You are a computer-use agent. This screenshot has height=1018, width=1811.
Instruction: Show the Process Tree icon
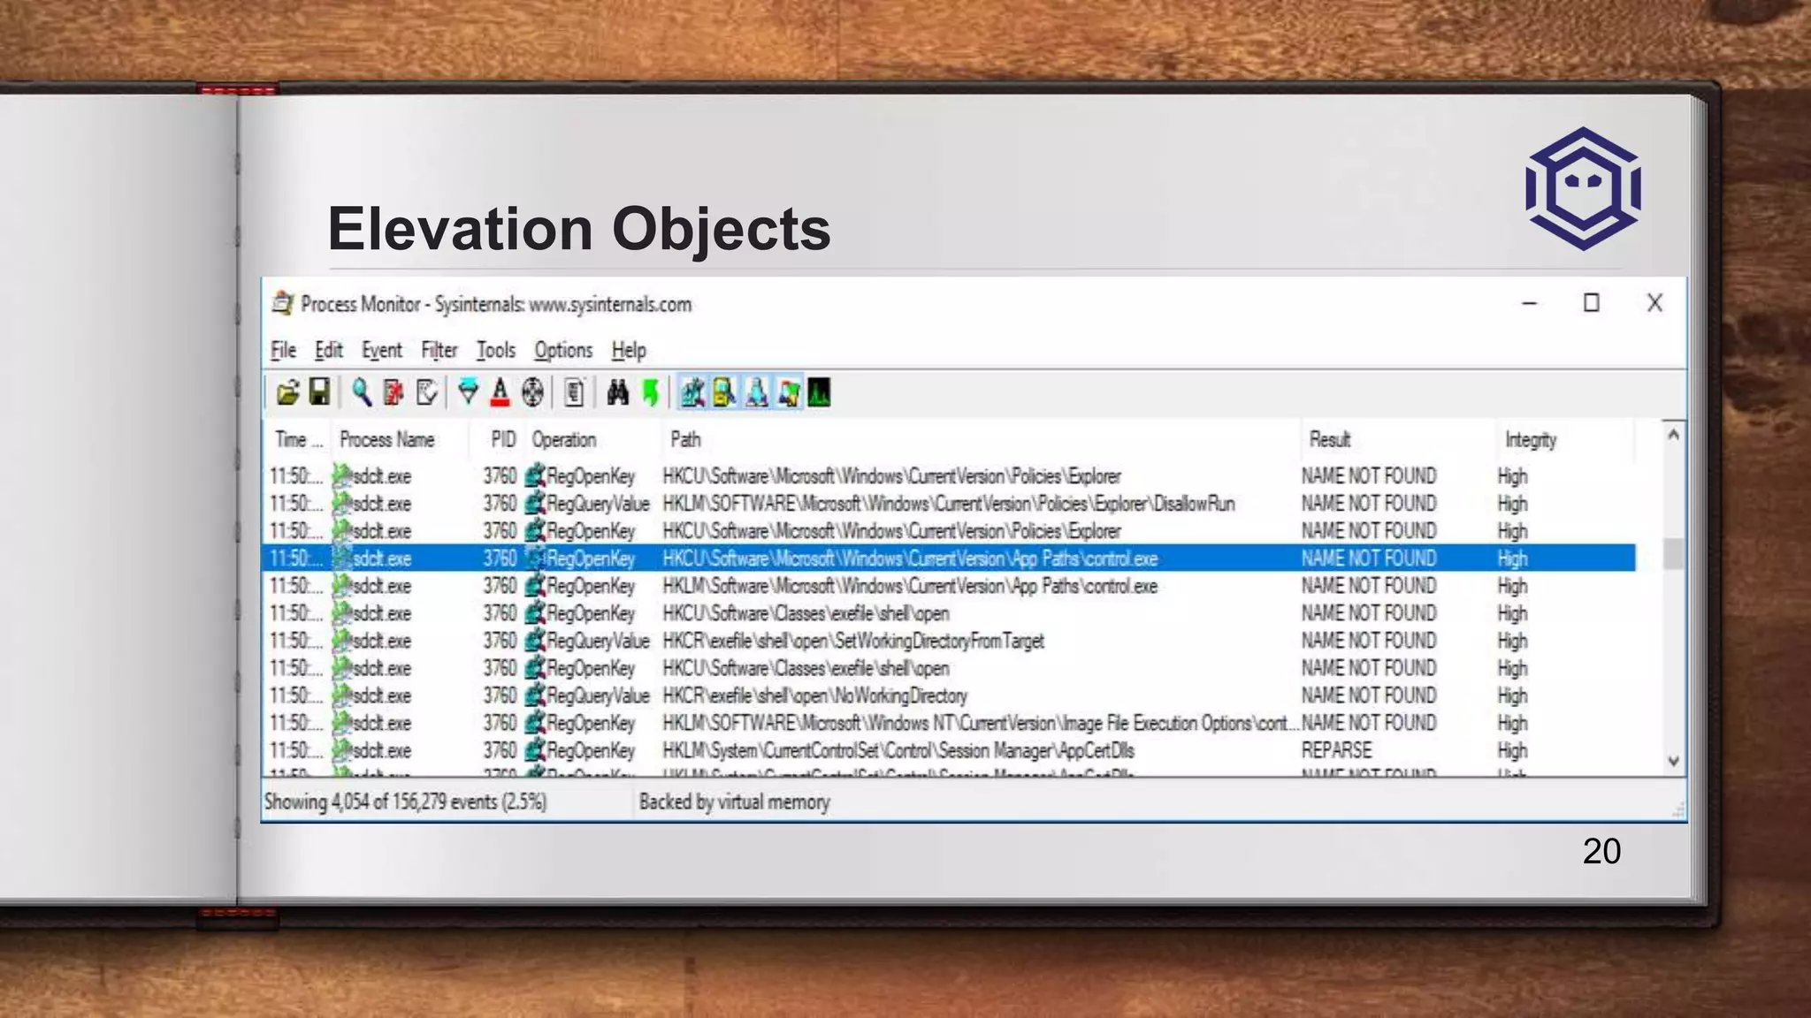[x=574, y=392]
